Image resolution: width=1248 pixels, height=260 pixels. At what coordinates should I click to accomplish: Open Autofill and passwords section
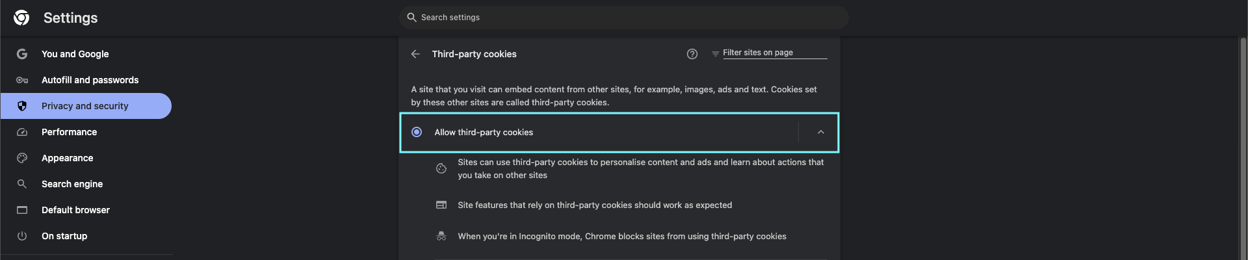point(90,80)
